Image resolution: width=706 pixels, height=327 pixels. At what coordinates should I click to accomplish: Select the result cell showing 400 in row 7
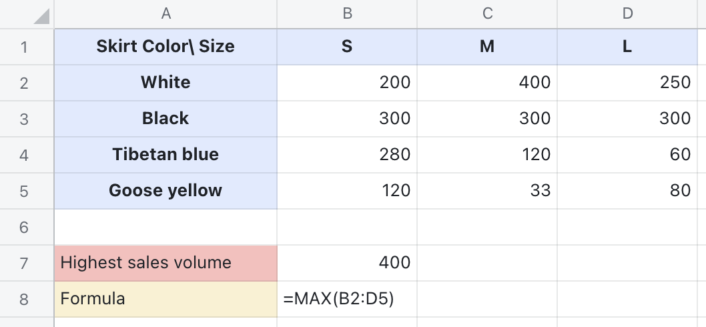point(347,263)
